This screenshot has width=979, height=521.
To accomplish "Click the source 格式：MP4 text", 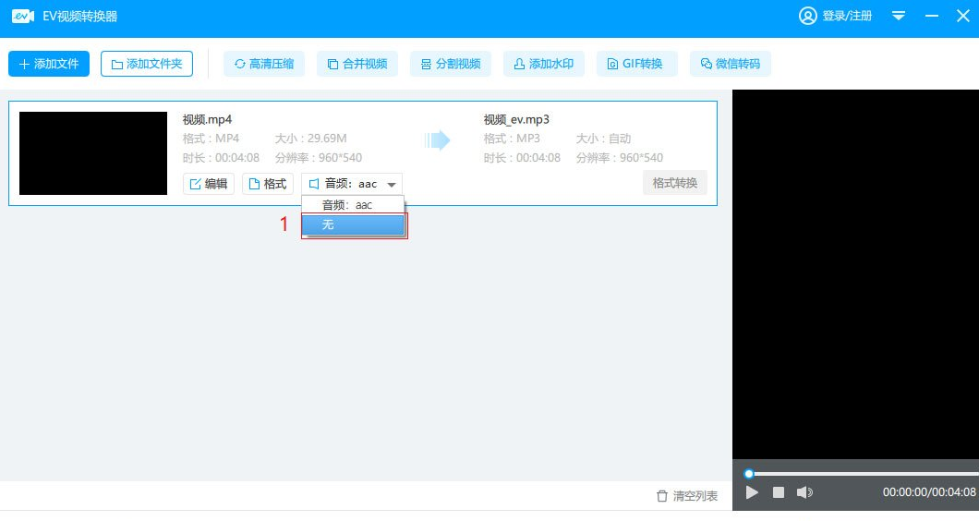I will (211, 138).
